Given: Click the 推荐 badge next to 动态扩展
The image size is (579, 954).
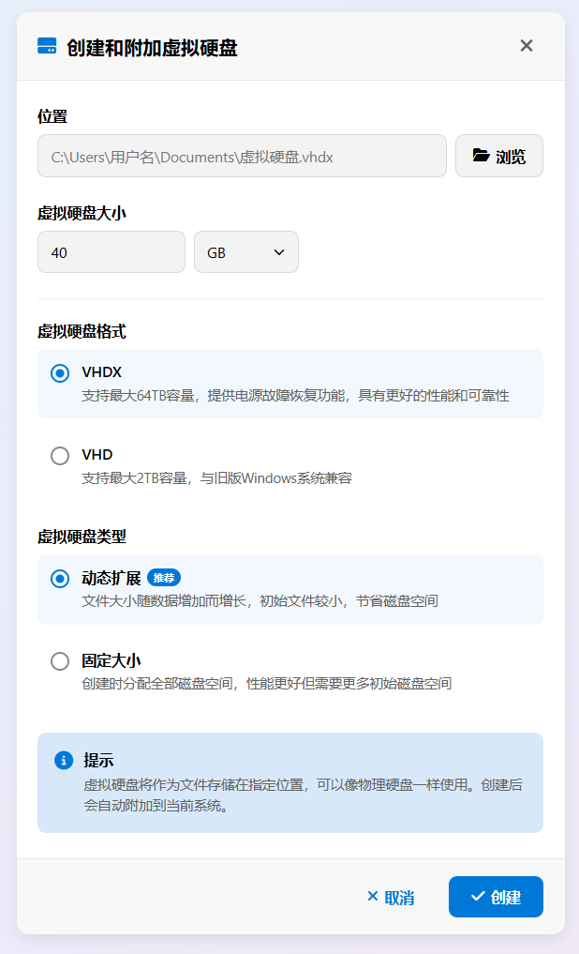Looking at the screenshot, I should click(164, 577).
